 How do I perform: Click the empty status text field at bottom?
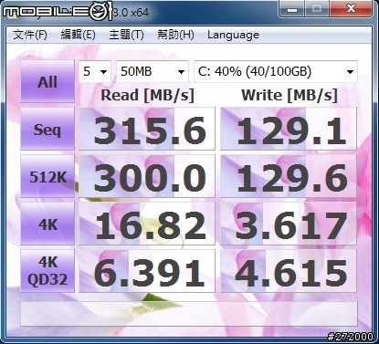[189, 314]
